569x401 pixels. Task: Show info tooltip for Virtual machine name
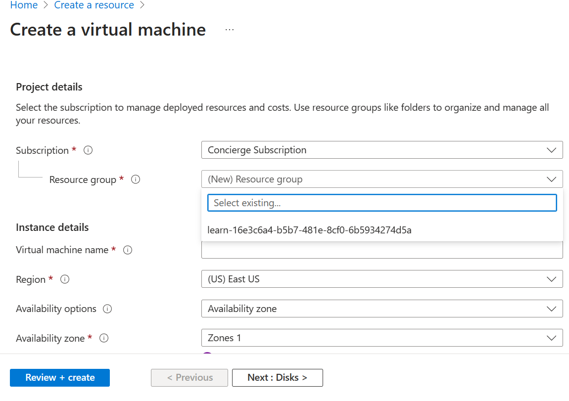pyautogui.click(x=128, y=250)
